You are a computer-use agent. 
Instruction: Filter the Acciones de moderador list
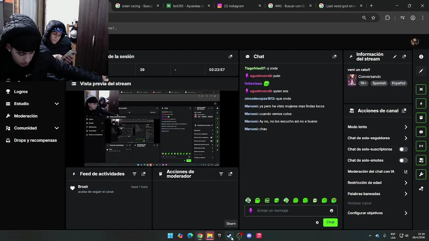tap(221, 174)
